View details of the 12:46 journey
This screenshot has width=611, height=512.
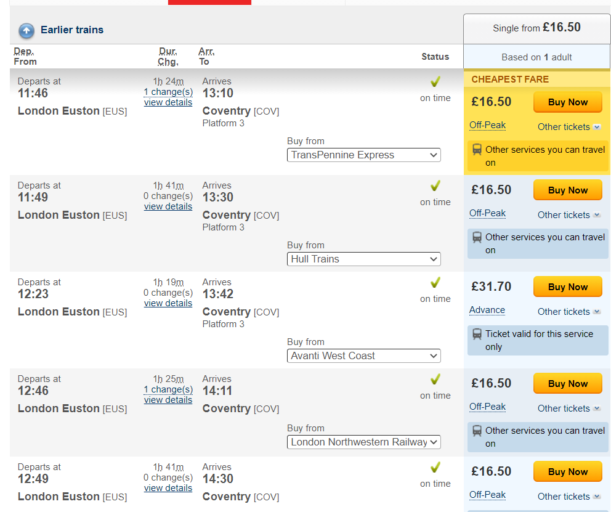[x=168, y=400]
